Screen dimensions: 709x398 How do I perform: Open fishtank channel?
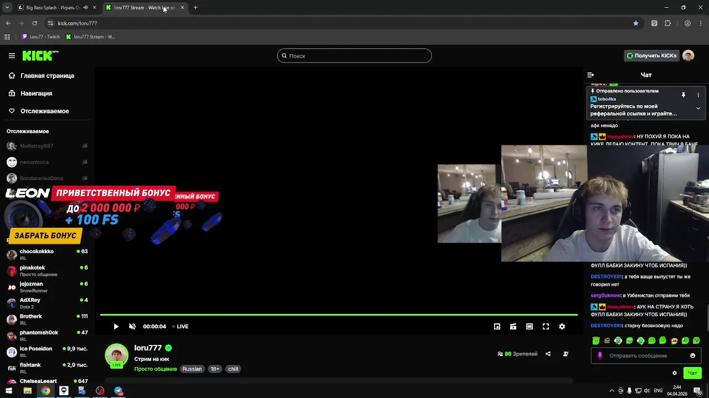pyautogui.click(x=47, y=368)
